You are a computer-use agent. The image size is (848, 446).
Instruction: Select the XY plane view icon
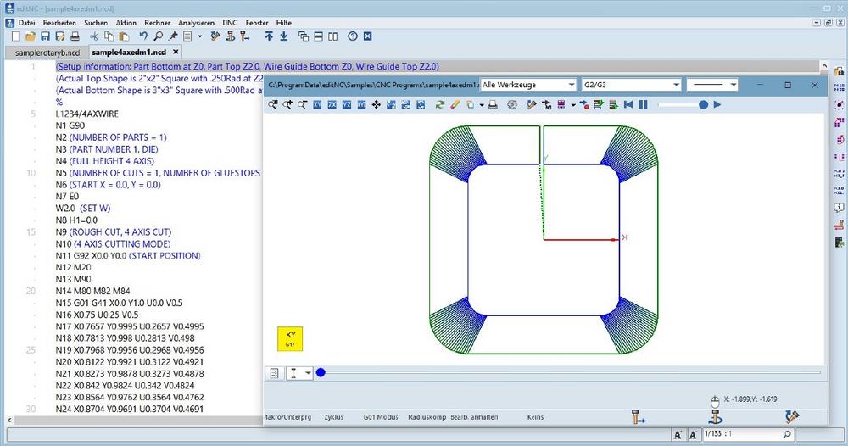318,104
